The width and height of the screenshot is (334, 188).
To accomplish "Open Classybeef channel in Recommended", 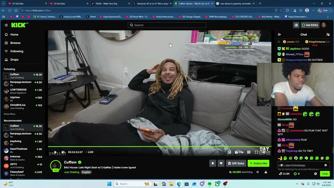I will pyautogui.click(x=23, y=173).
